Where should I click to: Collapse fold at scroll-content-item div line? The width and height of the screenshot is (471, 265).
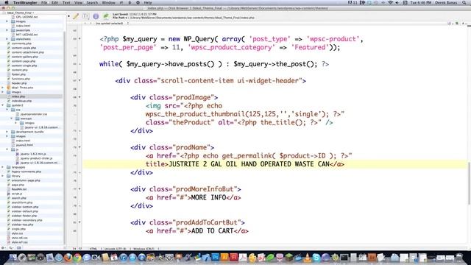click(79, 80)
